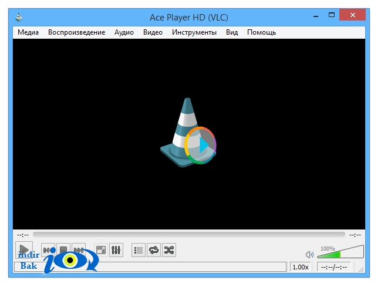Open the Инструменты menu
Screen dimensions: 381x287
tap(194, 32)
